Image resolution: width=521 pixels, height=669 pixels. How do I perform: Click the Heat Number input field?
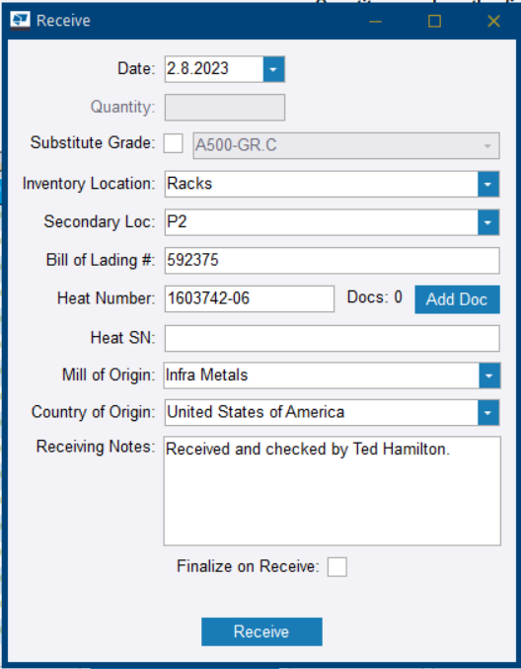pyautogui.click(x=250, y=298)
